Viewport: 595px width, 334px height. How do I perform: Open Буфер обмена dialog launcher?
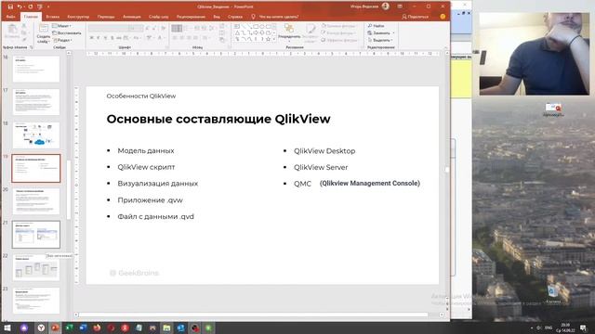pos(31,47)
